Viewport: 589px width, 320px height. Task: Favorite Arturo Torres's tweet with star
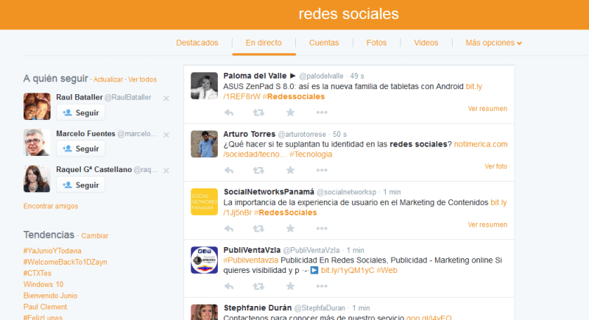tap(290, 170)
